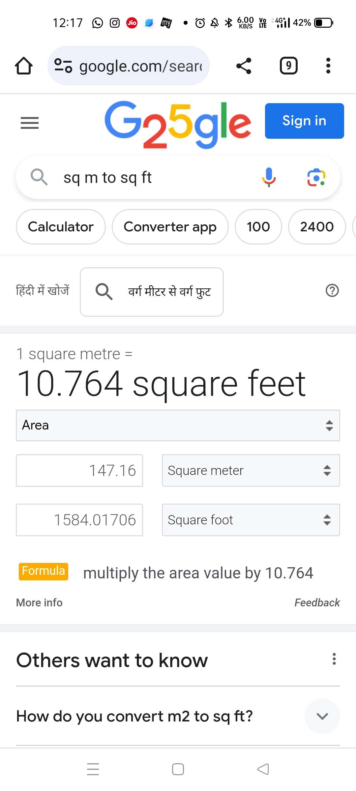Open the Square foot unit dropdown

point(251,520)
